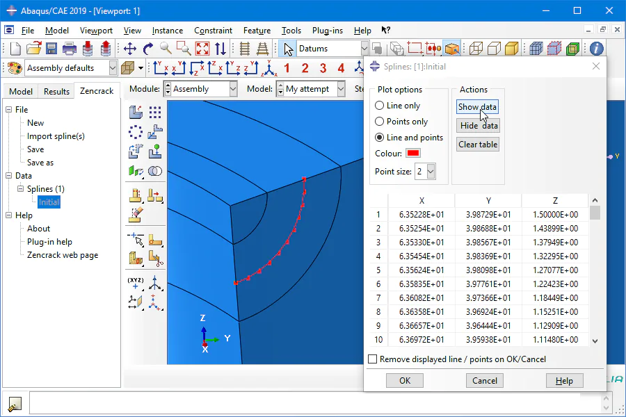Click the Create Datum Axis icon
The height and width of the screenshot is (417, 626).
155,283
